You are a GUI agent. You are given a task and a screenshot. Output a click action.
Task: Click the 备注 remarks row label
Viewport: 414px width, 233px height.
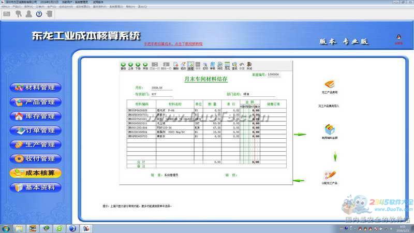click(141, 166)
